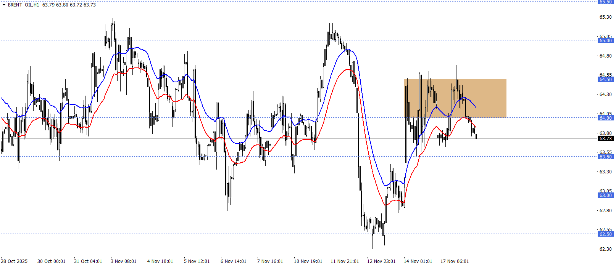Viewport: 616px width, 266px height.
Task: Click the 7 Nov 16:01 time label
Action: (270, 261)
